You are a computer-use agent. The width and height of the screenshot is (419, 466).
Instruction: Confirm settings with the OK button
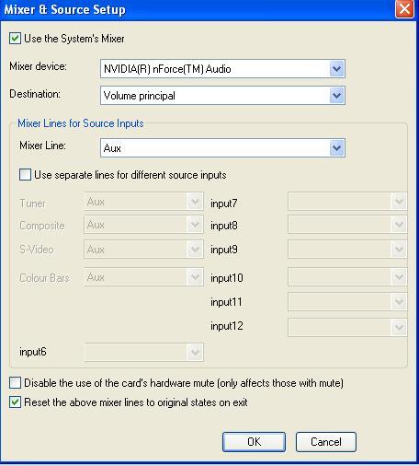pos(254,442)
